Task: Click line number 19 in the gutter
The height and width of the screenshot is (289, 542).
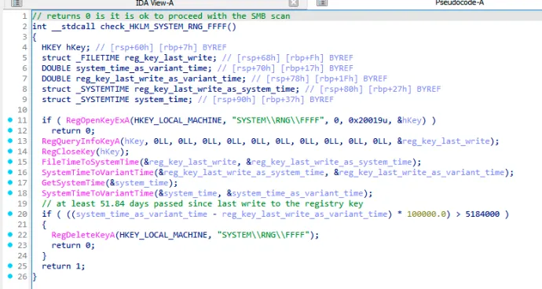Action: click(x=23, y=203)
